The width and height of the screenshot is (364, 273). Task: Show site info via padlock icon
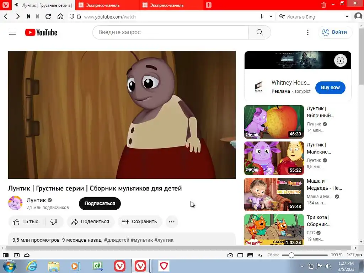[79, 16]
